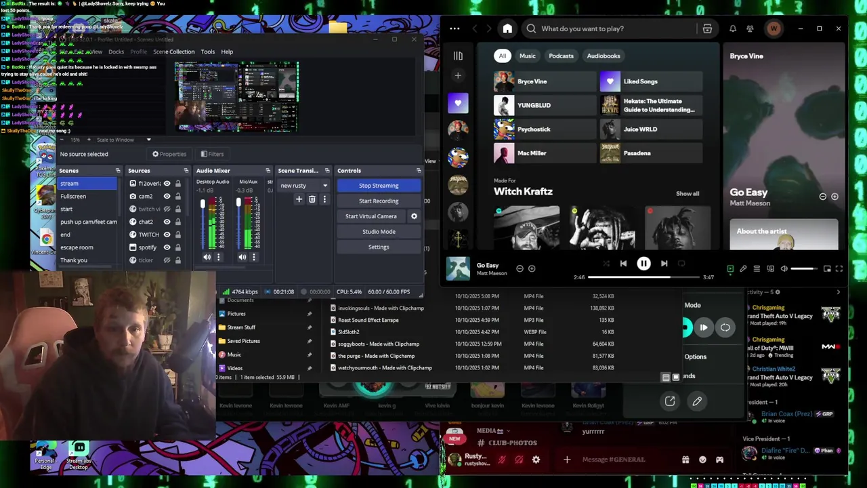Collapse Your Library icon in Spotify sidebar
Image resolution: width=867 pixels, height=488 pixels.
(x=458, y=56)
